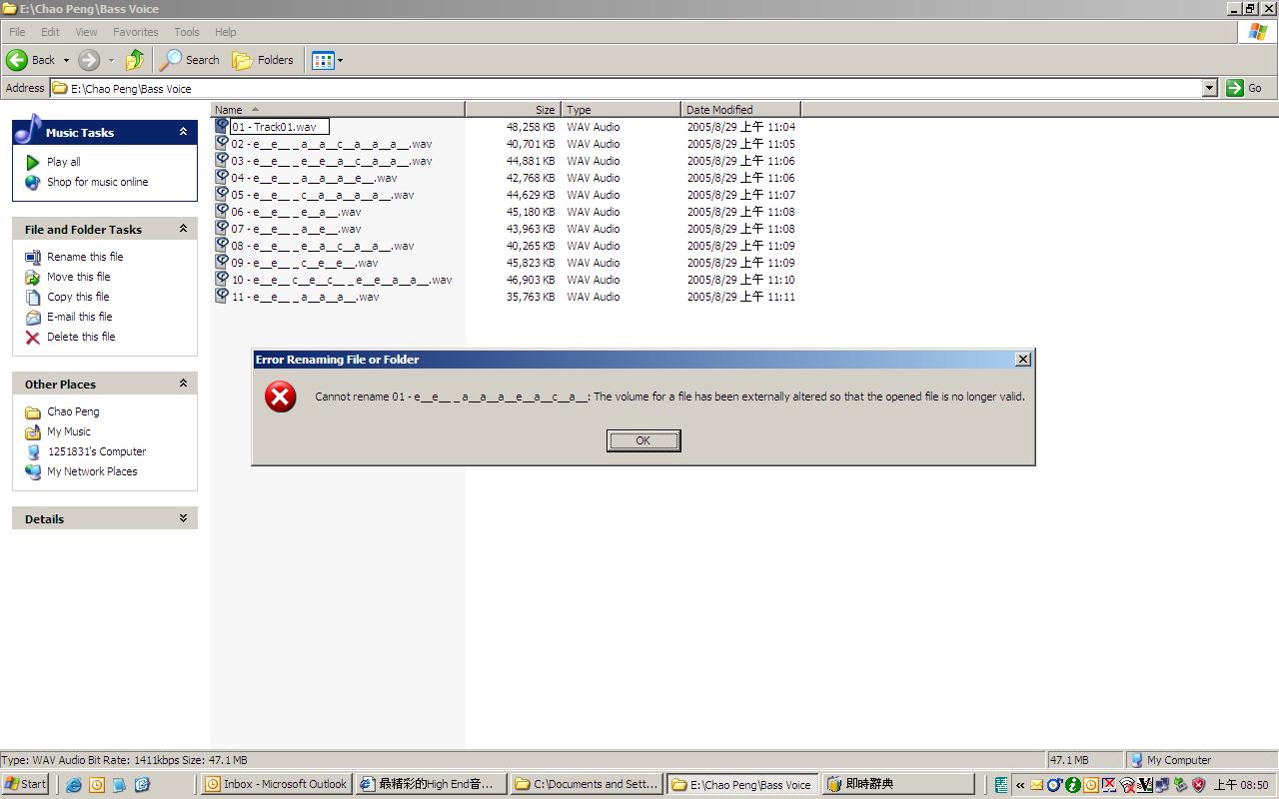
Task: Expand the Details panel
Action: [183, 518]
